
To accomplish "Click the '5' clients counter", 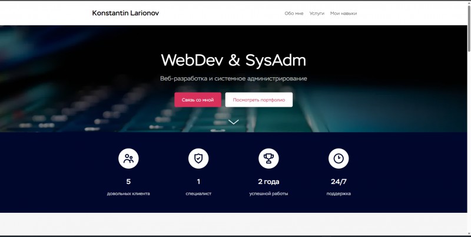I will tap(128, 182).
